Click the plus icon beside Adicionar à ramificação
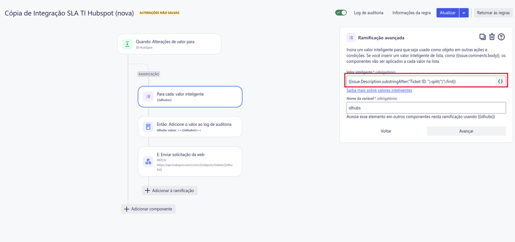Viewport: 515px width, 242px height. [148, 190]
